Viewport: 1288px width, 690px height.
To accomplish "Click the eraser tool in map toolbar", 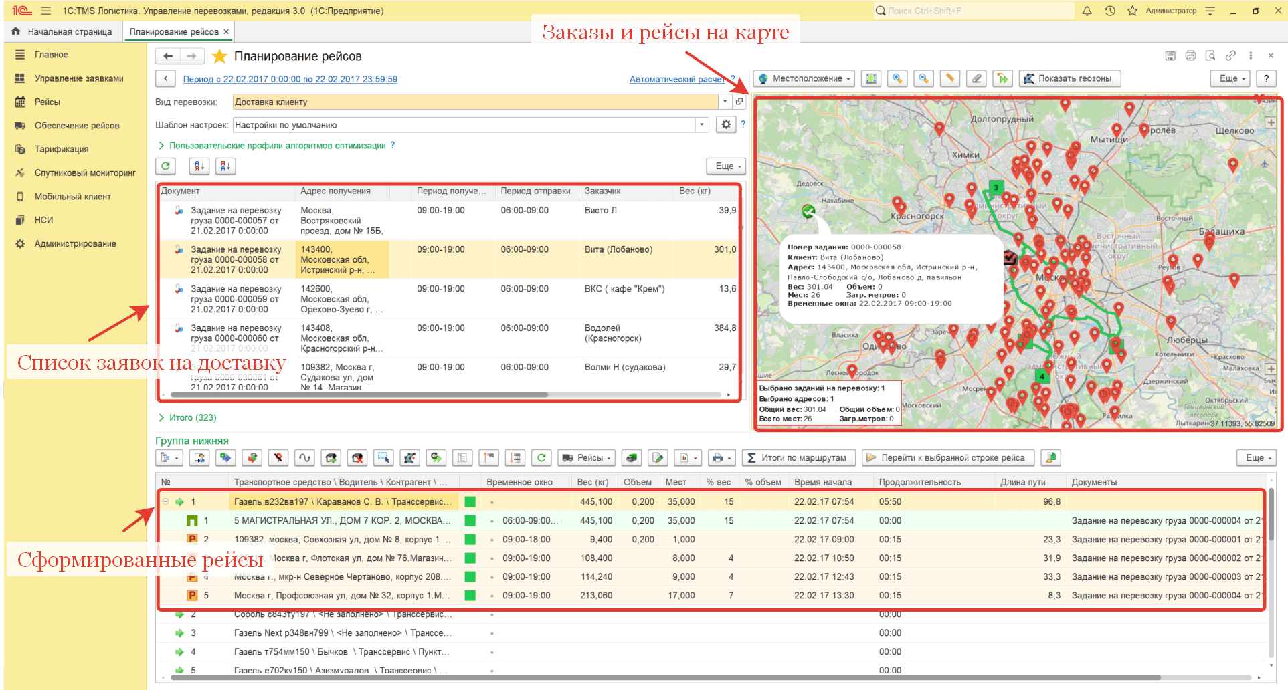I will [976, 79].
